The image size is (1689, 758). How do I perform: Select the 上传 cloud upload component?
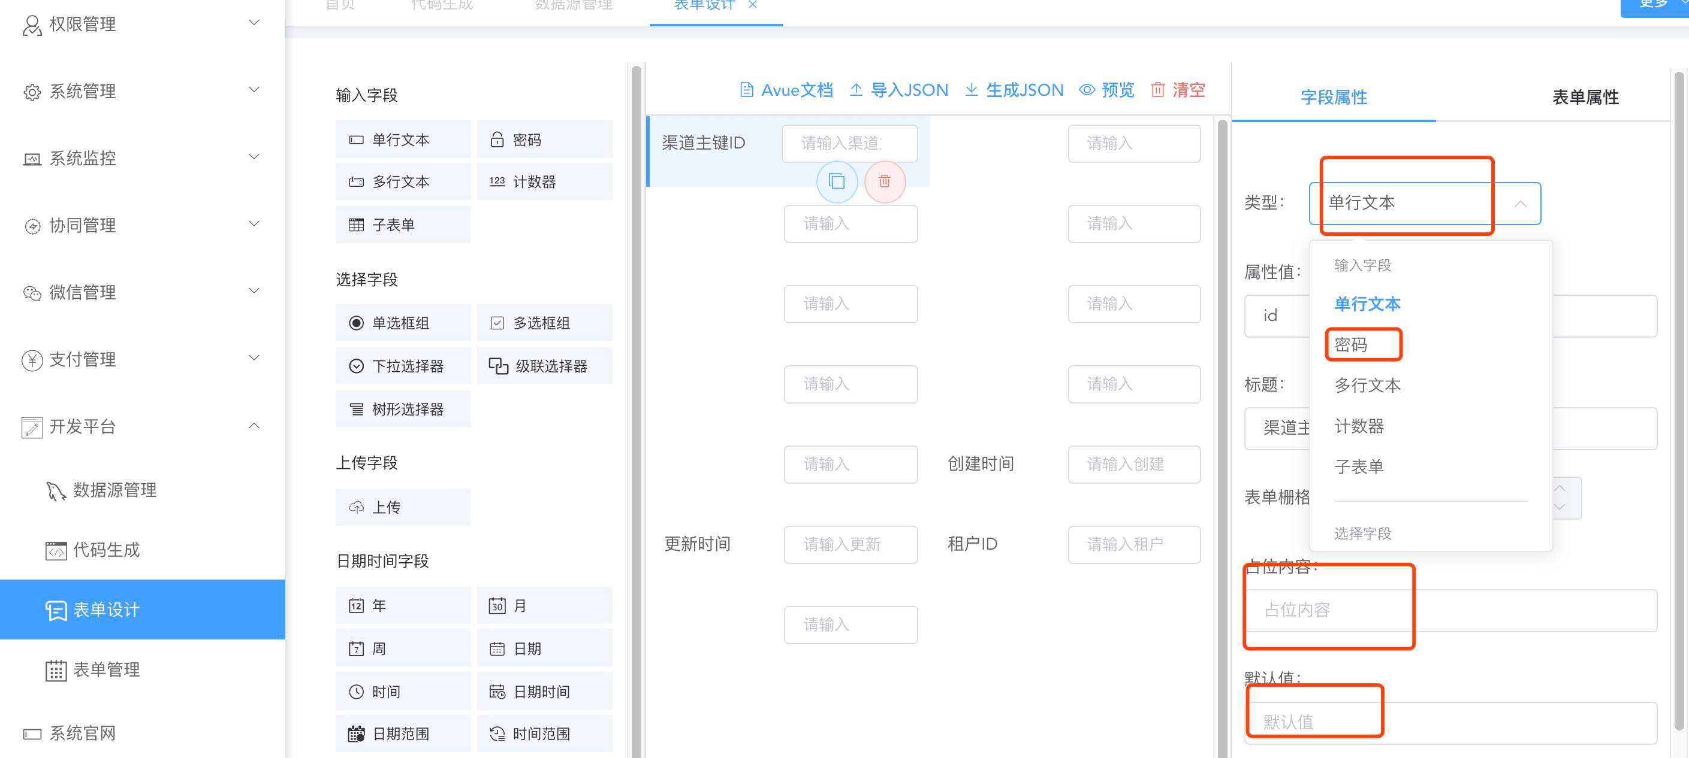pos(403,507)
